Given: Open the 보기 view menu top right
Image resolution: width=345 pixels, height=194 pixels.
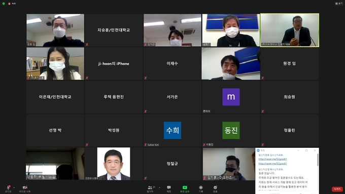Looking at the screenshot, I should [339, 4].
